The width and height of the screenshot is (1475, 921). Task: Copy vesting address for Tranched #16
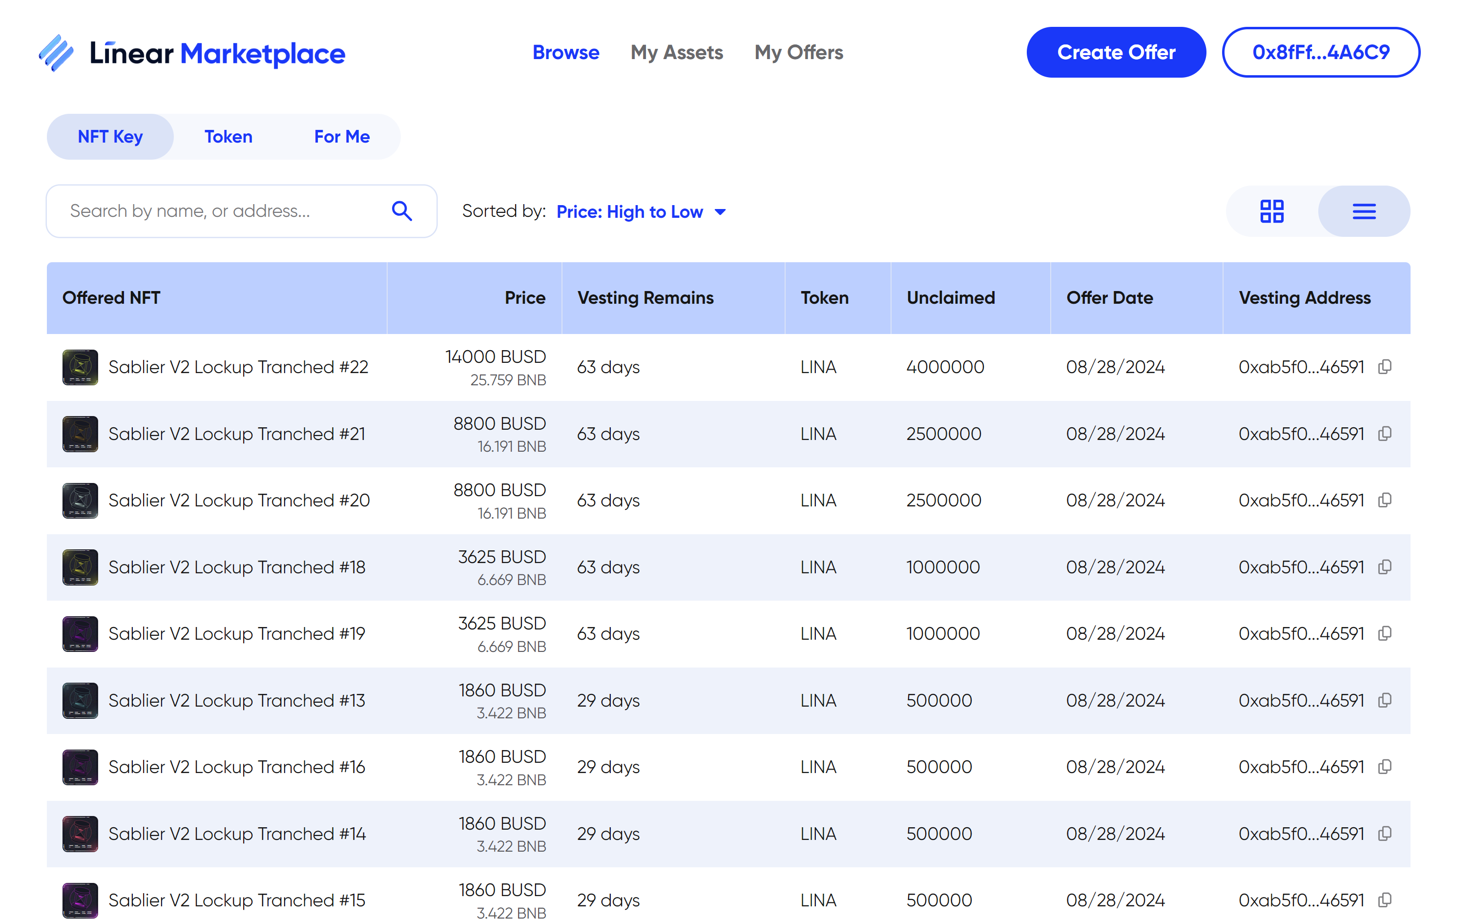[x=1385, y=767]
